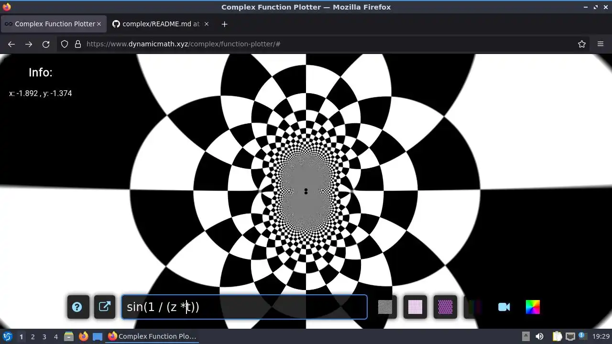The image size is (612, 344).
Task: Open the Firefox hamburger menu
Action: pyautogui.click(x=601, y=44)
